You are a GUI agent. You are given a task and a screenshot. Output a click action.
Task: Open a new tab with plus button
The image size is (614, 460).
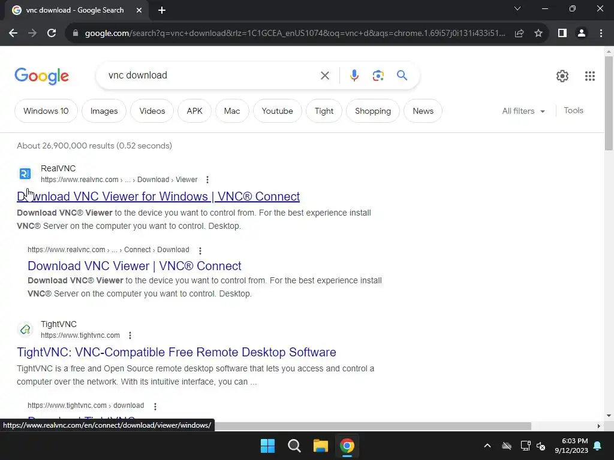(162, 10)
